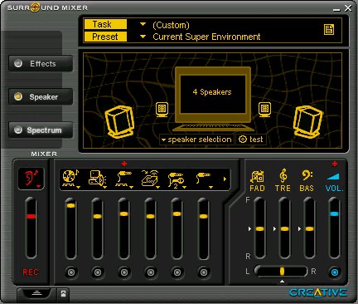Open the notes icon beside Task
Viewport: 358px width, 304px height.
pyautogui.click(x=329, y=29)
